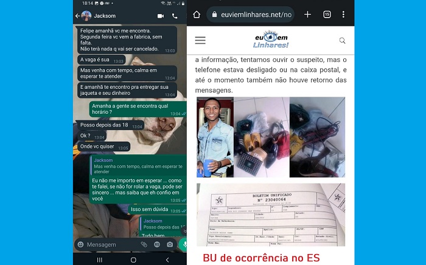Tap message 'E amanhã te encontro pra entregar'
The height and width of the screenshot is (265, 426).
(x=127, y=90)
